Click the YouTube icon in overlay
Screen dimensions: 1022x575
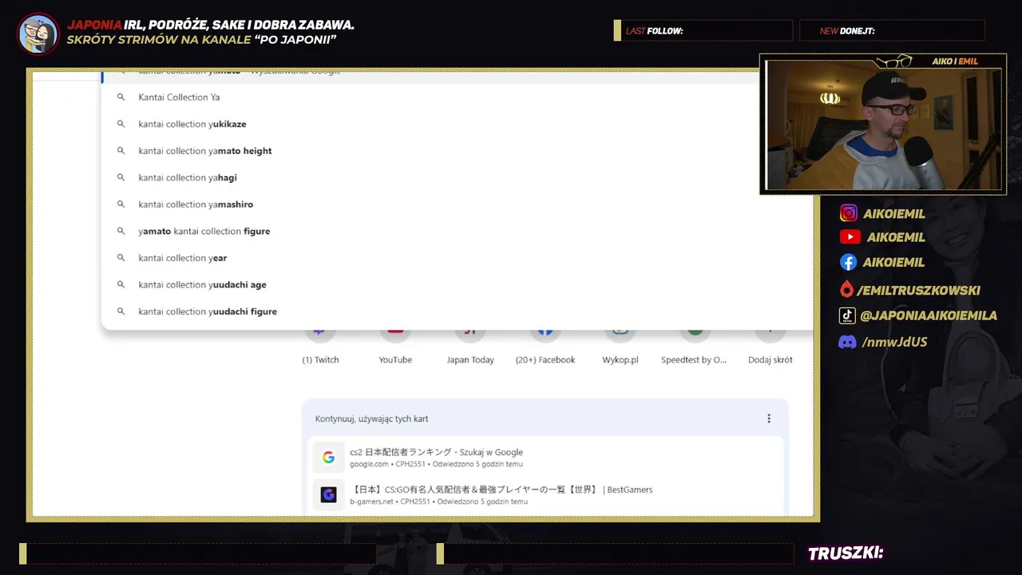tap(850, 237)
